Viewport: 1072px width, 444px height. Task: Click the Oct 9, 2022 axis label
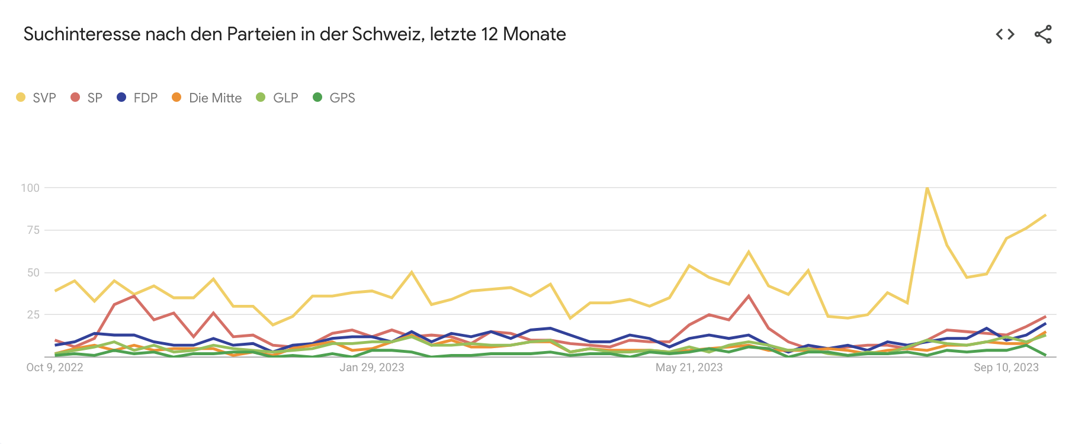(54, 368)
